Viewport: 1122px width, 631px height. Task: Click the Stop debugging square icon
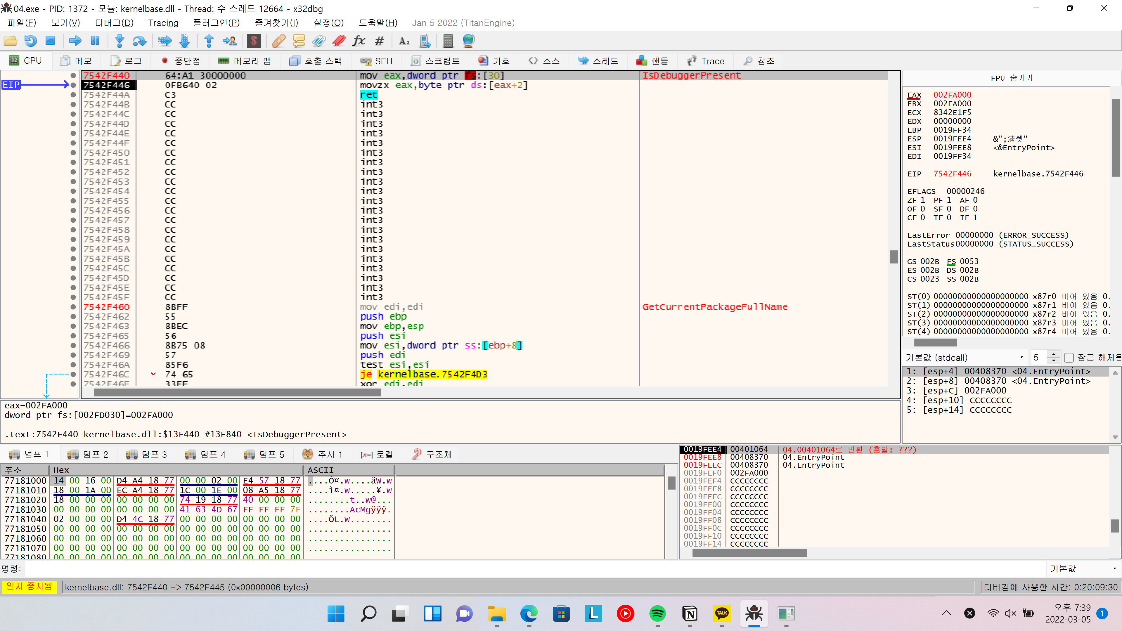coord(51,41)
